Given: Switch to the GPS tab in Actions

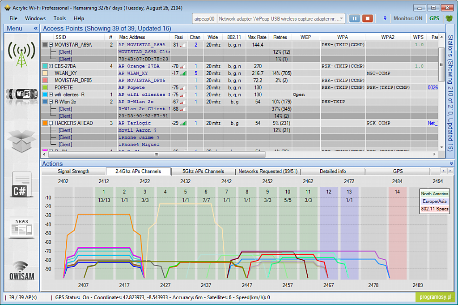Looking at the screenshot, I should (x=398, y=172).
